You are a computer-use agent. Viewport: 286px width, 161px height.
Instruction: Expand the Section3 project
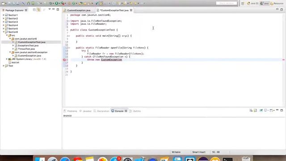point(4,22)
